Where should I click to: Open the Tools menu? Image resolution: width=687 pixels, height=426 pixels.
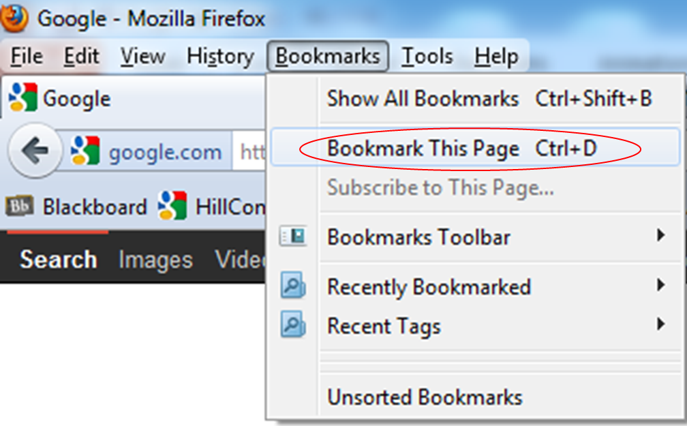[x=427, y=56]
